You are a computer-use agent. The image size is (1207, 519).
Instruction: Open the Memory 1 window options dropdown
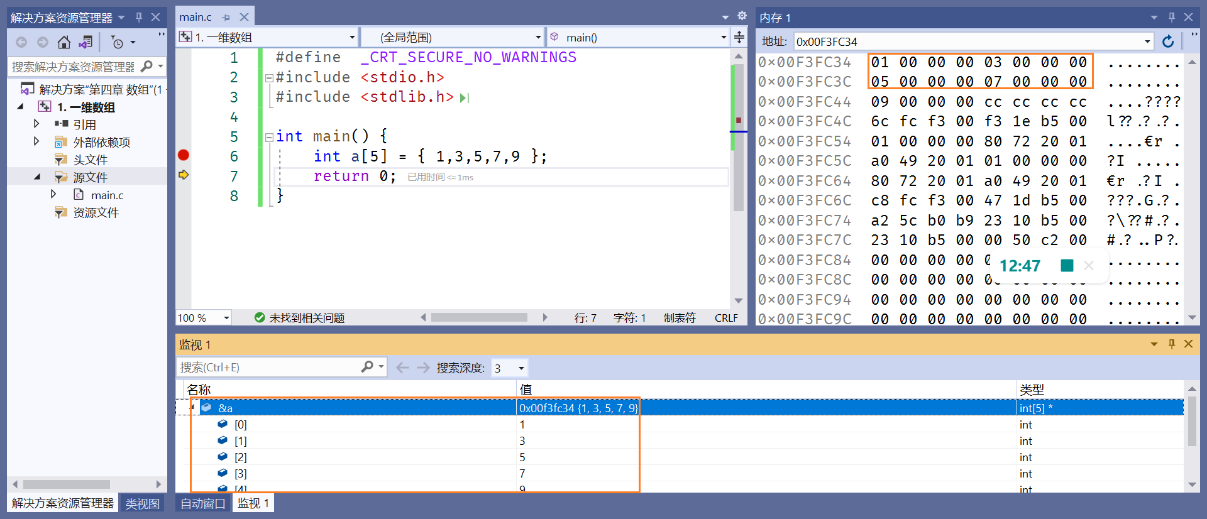(1154, 17)
